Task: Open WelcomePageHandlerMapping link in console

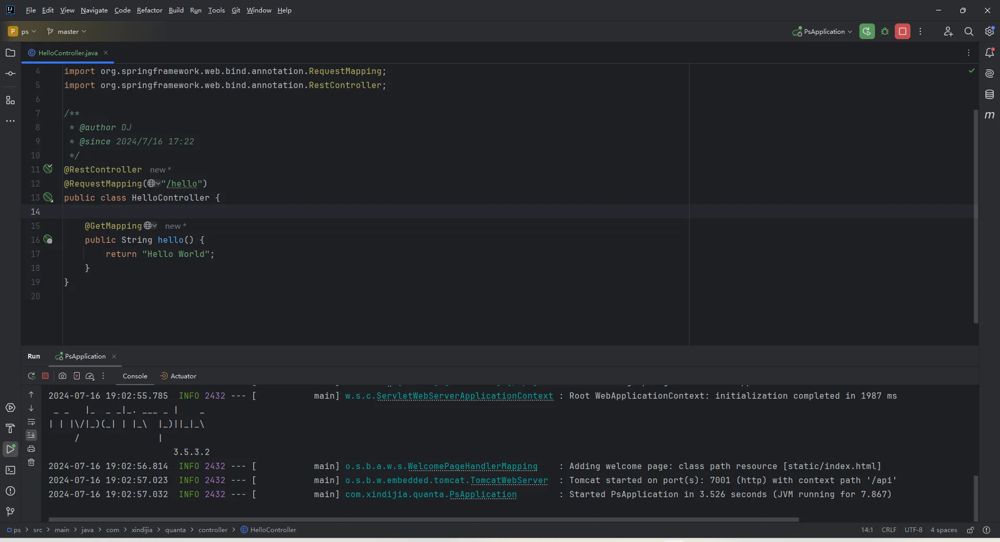Action: coord(472,466)
